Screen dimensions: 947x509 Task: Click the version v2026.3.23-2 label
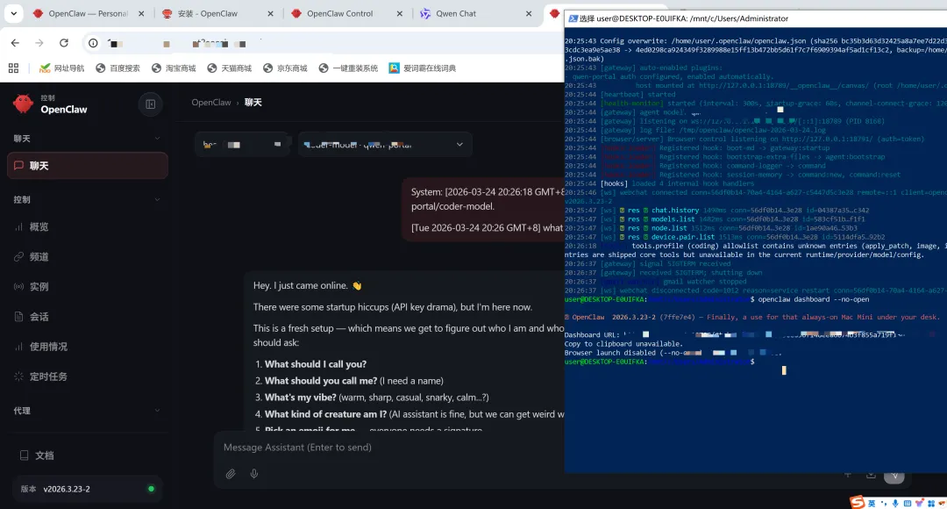pos(67,489)
